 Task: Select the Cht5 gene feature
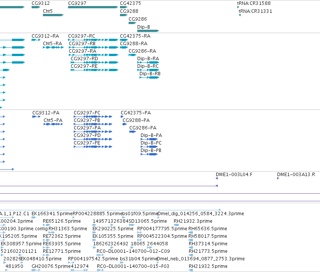[x=53, y=15]
